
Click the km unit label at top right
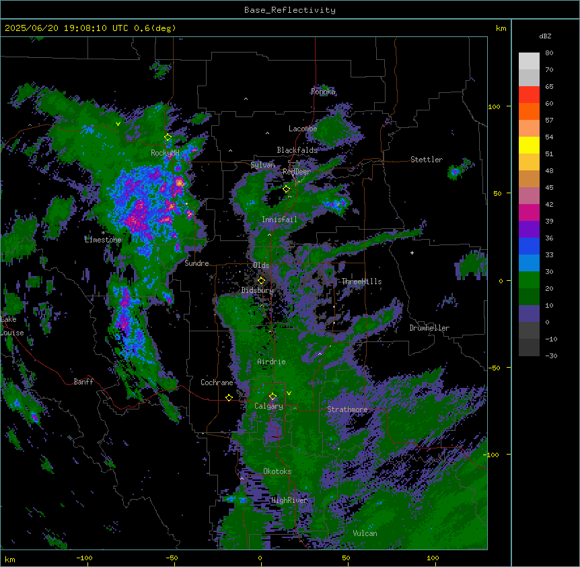pos(501,28)
